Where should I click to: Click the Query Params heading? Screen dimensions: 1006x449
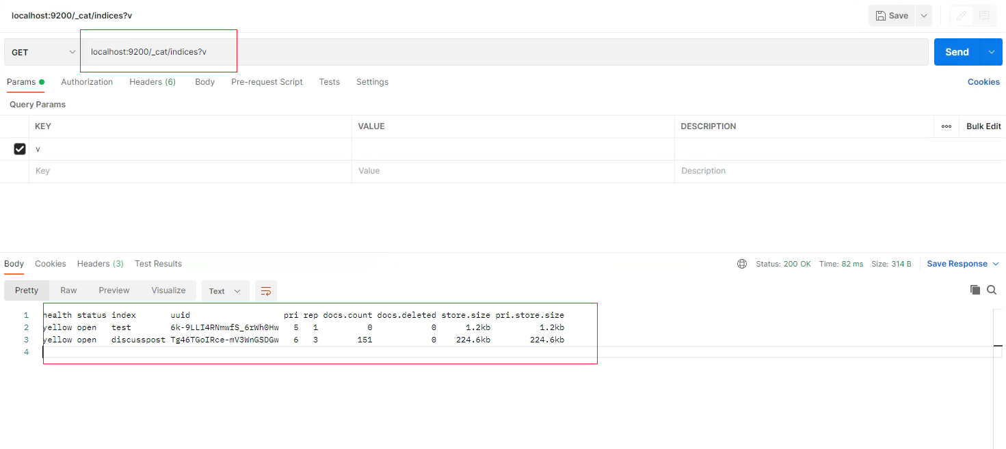click(38, 105)
